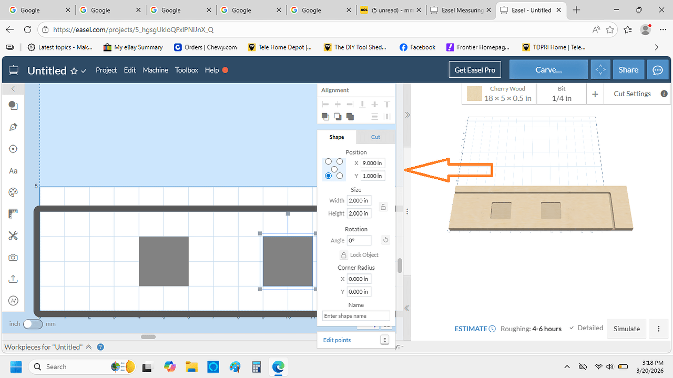This screenshot has height=378, width=673.
Task: Open the Edit points link
Action: (x=337, y=340)
